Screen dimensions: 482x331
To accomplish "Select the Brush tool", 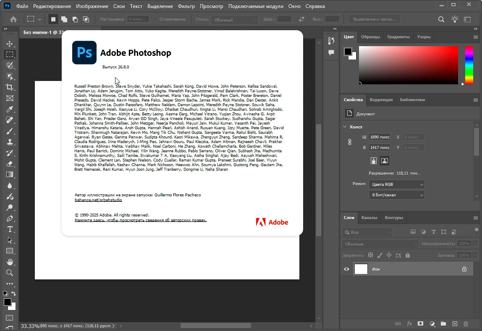I will coord(10,131).
